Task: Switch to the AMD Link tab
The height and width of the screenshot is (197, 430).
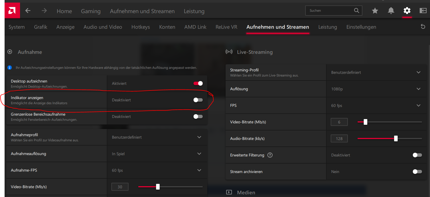Action: point(195,27)
